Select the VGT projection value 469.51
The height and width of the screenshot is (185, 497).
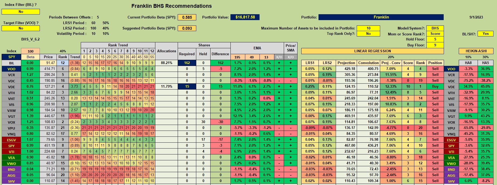(346, 116)
